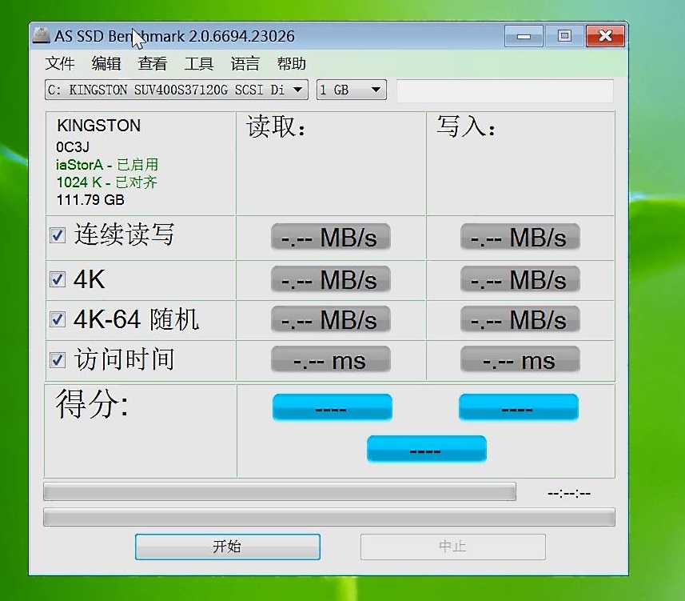Click the 4K-64 write speed display
This screenshot has height=601, width=685.
coord(520,319)
